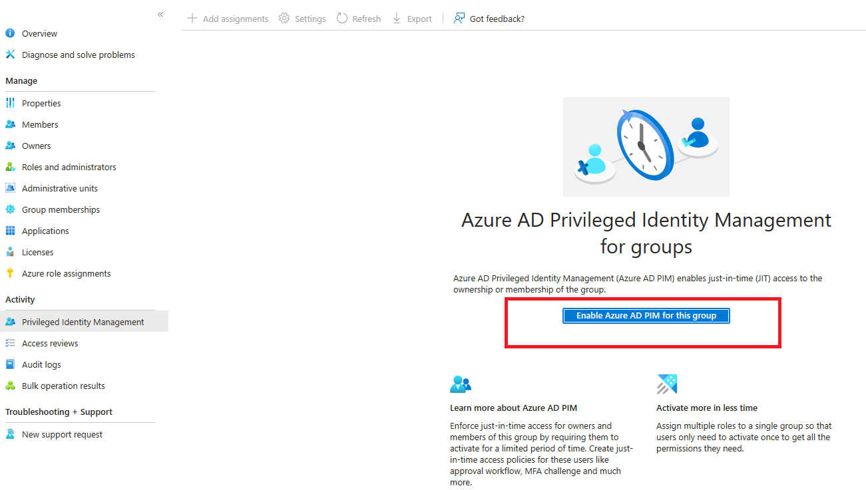The image size is (866, 490).
Task: Open the Licenses page
Action: (37, 252)
